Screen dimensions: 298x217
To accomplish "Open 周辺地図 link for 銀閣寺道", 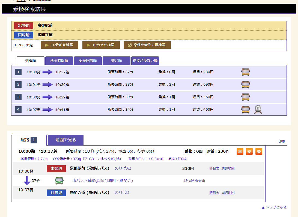I will click(x=228, y=193).
